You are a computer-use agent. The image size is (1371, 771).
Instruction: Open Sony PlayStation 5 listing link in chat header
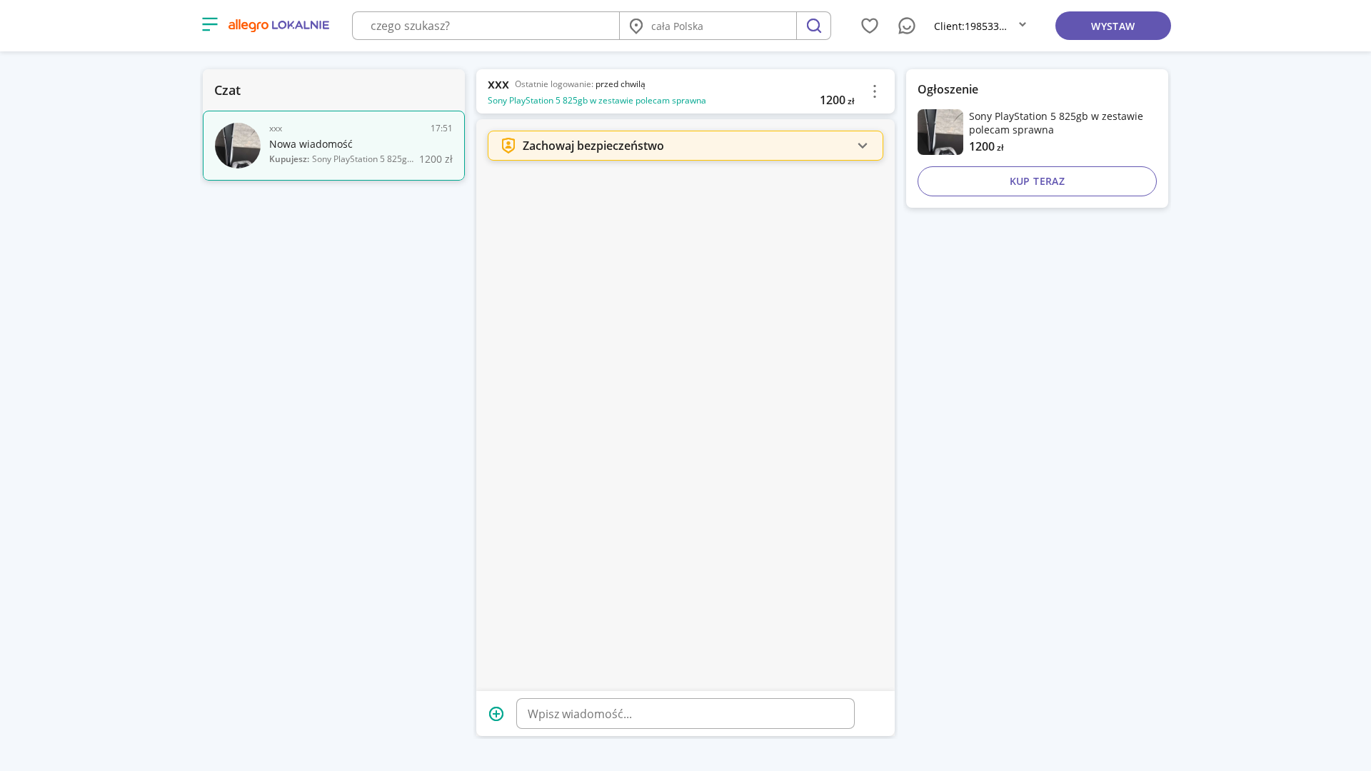596,101
